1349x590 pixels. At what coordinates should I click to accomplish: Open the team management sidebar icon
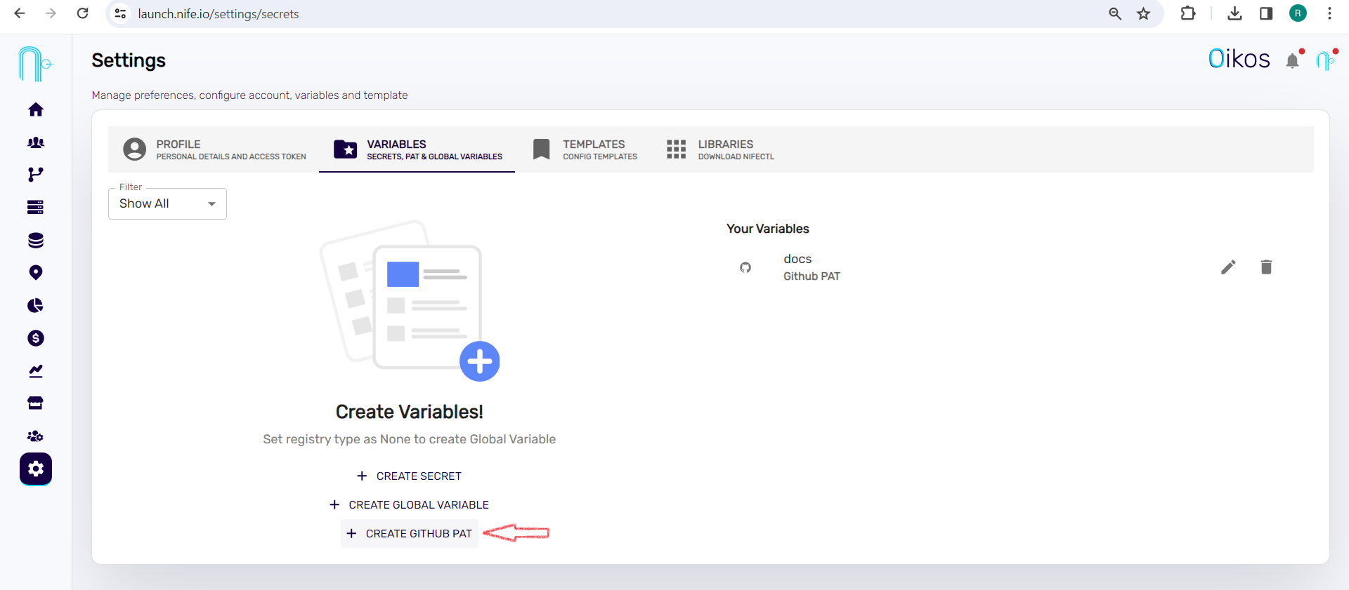click(x=36, y=436)
